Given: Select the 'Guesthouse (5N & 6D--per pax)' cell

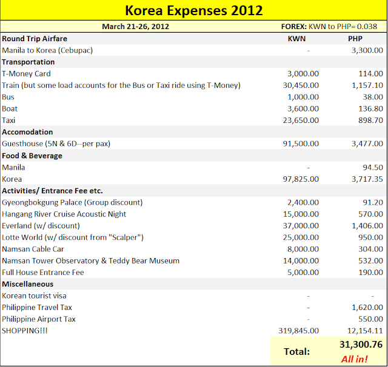Looking at the screenshot, I should (x=56, y=144).
